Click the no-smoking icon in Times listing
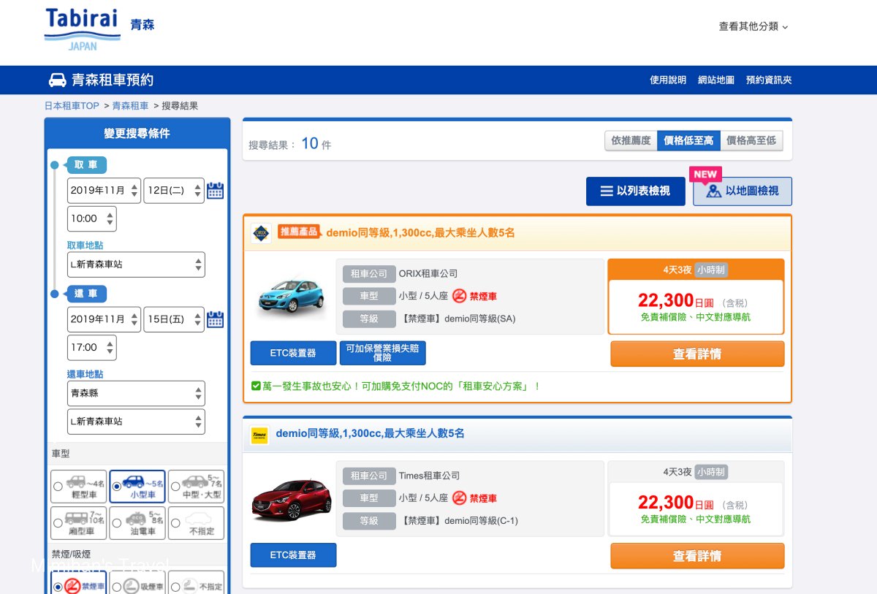The height and width of the screenshot is (594, 877). tap(459, 498)
